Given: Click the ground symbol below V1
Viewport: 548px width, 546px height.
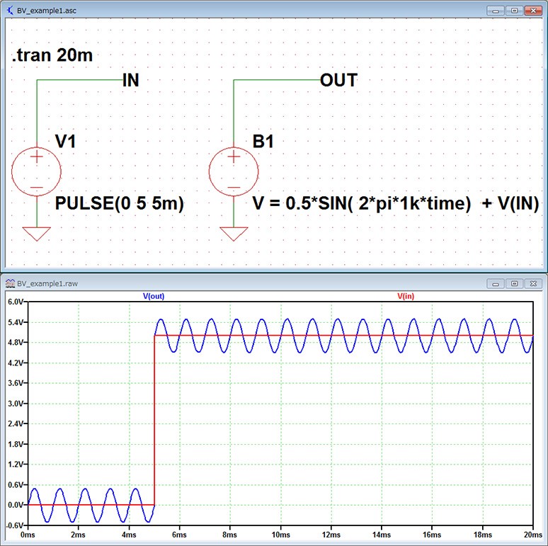Looking at the screenshot, I should (x=37, y=234).
